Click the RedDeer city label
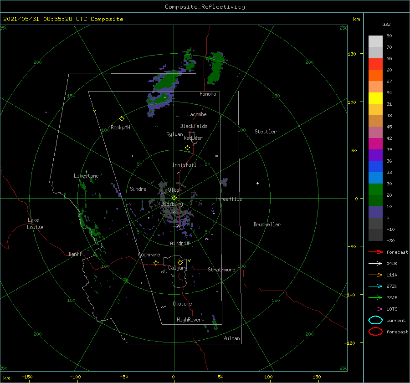 [193, 138]
